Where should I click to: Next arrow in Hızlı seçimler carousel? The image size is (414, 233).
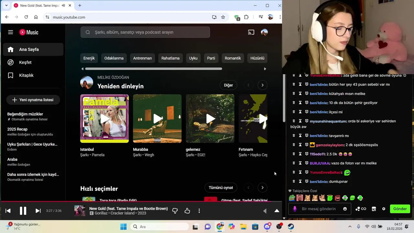(262, 188)
